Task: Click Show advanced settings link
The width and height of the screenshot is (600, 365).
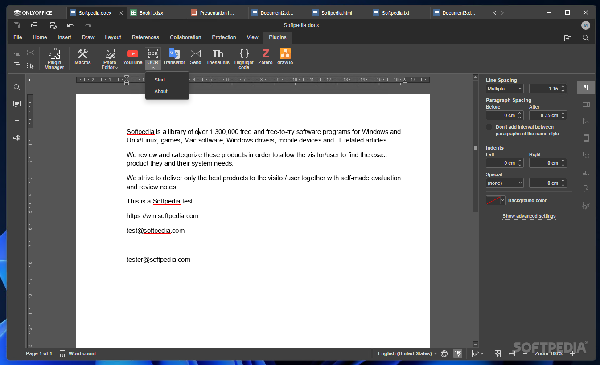Action: (529, 216)
